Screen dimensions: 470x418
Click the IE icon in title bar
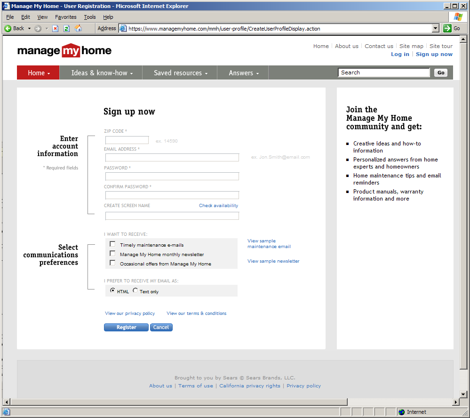click(6, 6)
